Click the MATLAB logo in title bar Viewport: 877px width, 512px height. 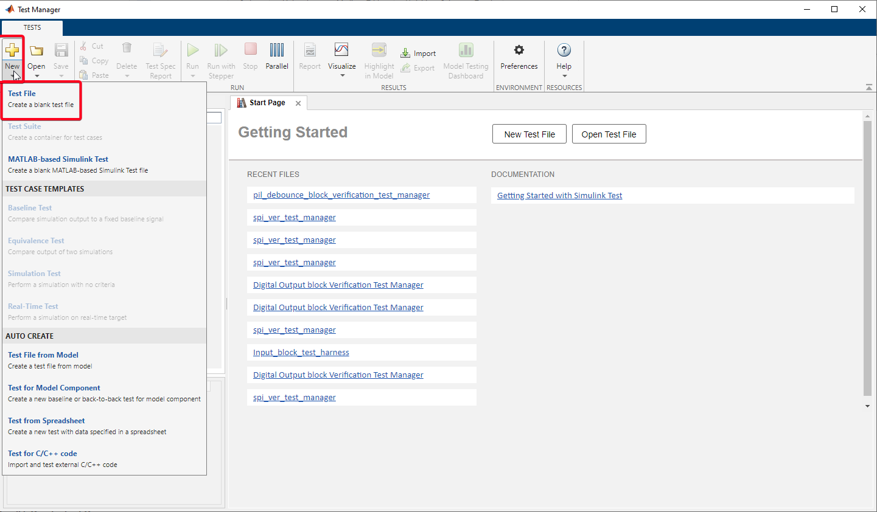coord(9,9)
